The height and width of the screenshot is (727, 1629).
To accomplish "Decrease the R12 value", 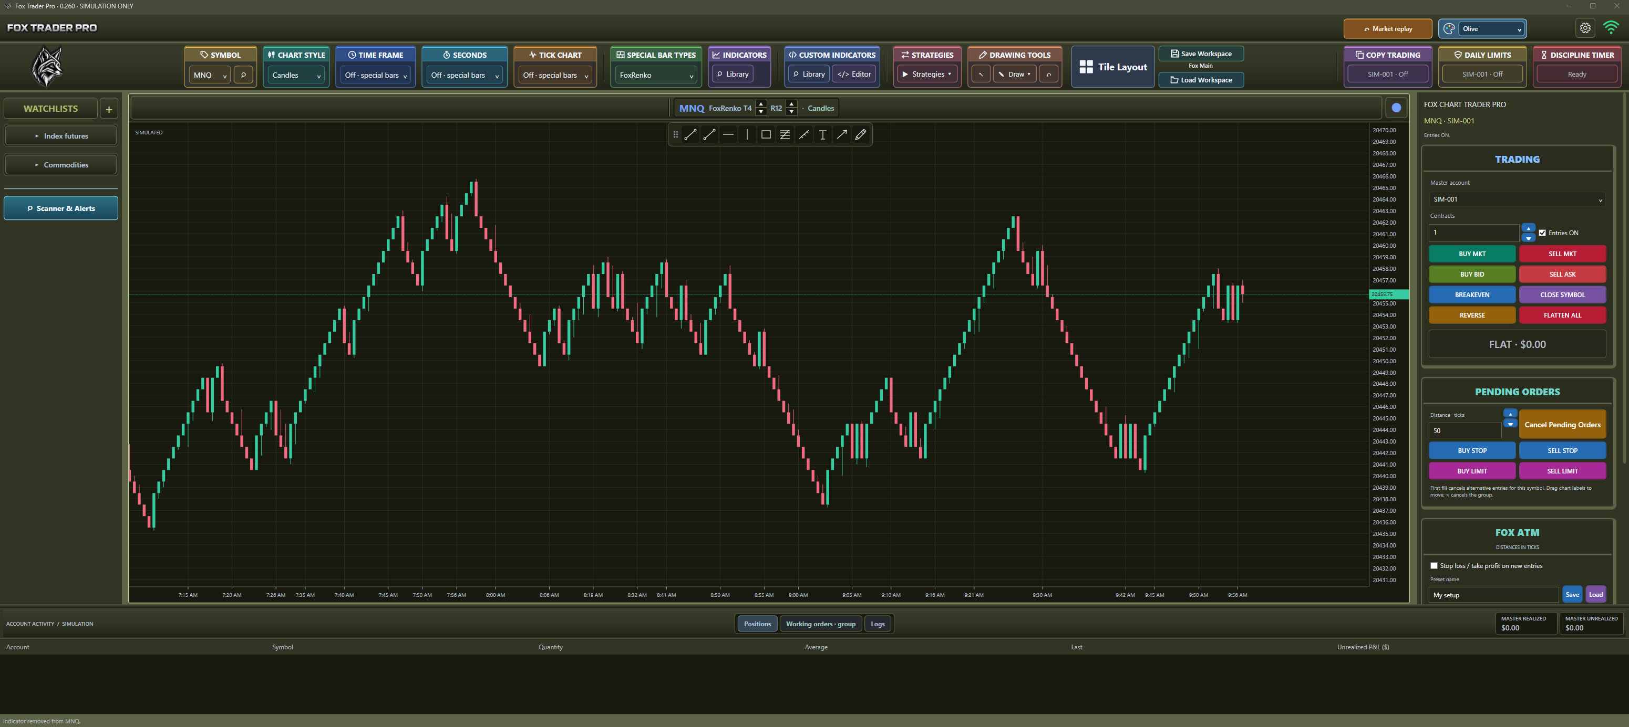I will coord(791,112).
